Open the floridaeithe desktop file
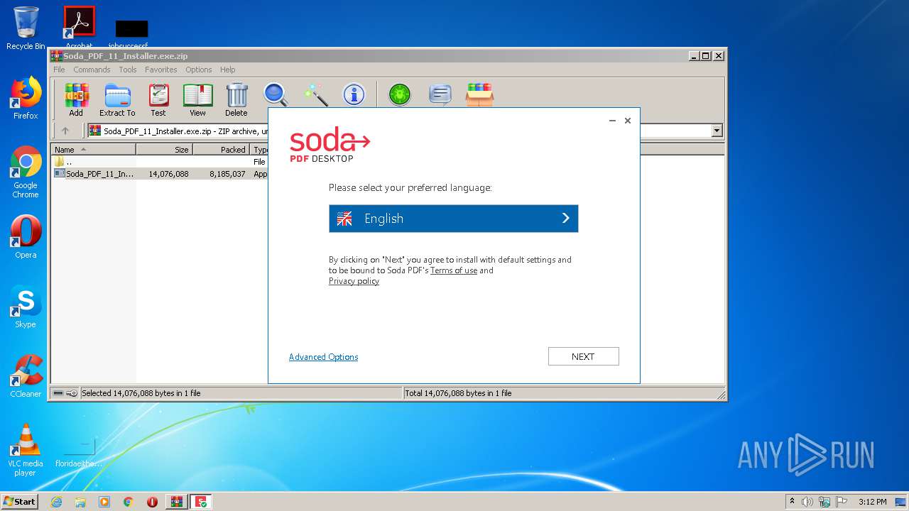Screen dimensions: 909x511 (x=79, y=451)
